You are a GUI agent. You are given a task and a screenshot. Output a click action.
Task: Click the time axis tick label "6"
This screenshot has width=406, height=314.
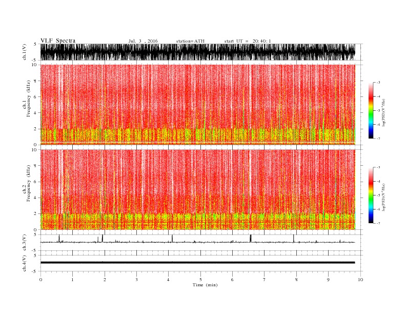(x=232, y=280)
